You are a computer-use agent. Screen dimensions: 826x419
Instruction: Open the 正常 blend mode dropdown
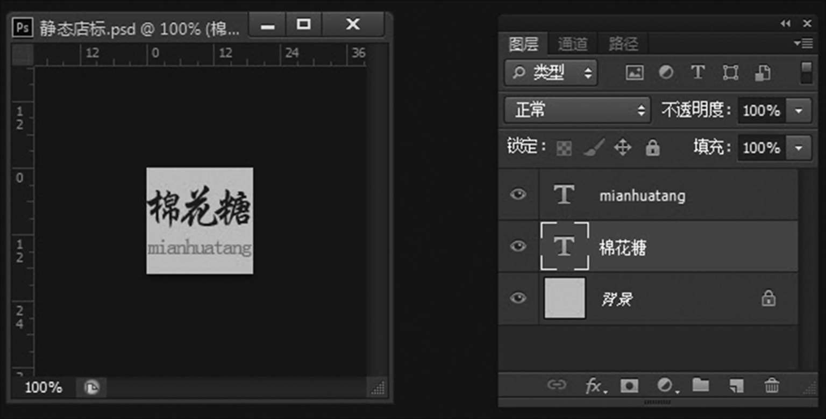tap(577, 110)
